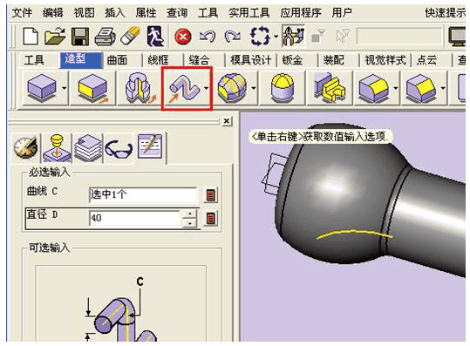The width and height of the screenshot is (470, 346).
Task: Open the 查询 menu
Action: [x=177, y=13]
